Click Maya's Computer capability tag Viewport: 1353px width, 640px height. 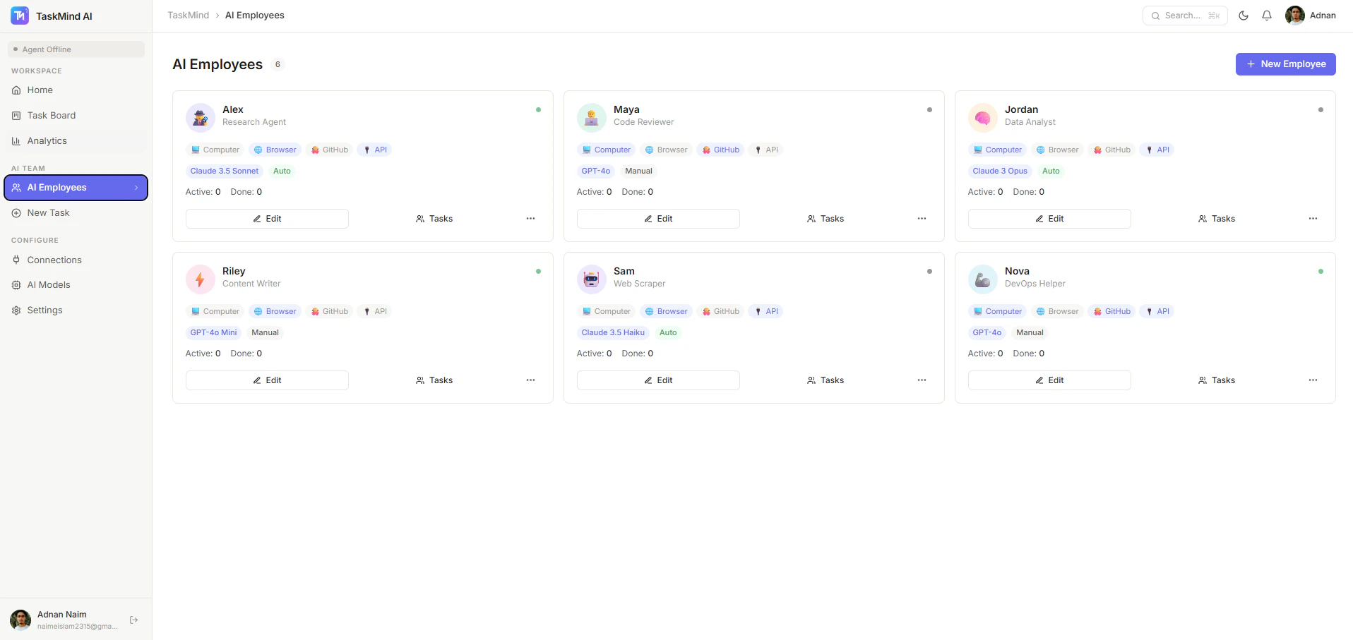click(x=607, y=150)
